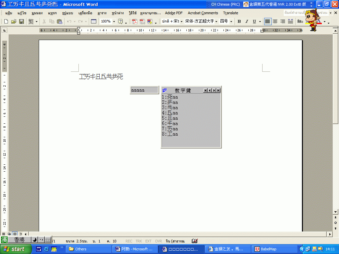Create a new blank document
This screenshot has width=339, height=254.
point(6,21)
